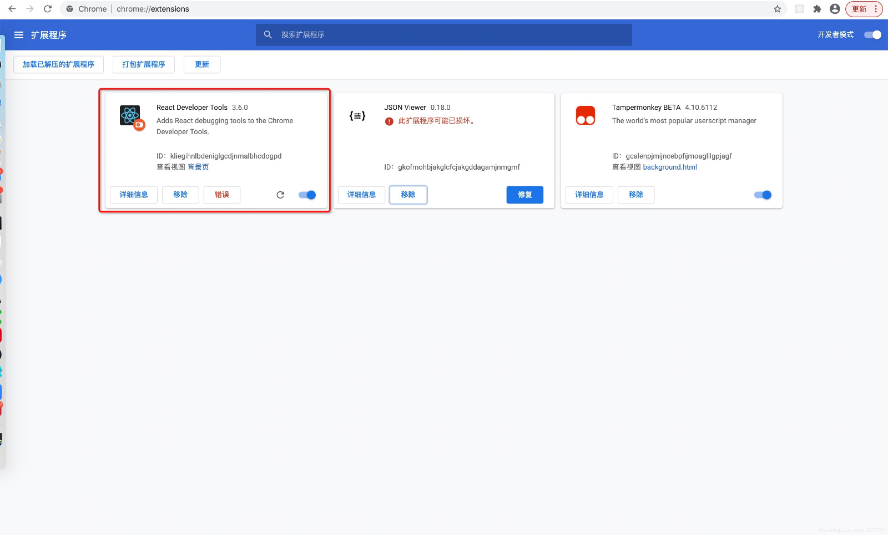Image resolution: width=888 pixels, height=535 pixels.
Task: Click the Chrome update menu button
Action: click(x=864, y=9)
